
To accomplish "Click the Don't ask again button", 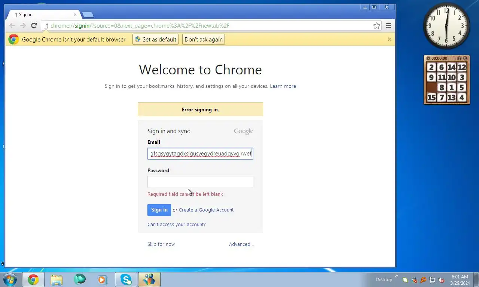I will (x=204, y=39).
